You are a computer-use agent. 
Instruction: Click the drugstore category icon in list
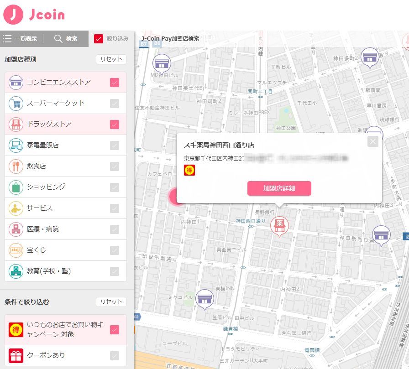pos(16,125)
